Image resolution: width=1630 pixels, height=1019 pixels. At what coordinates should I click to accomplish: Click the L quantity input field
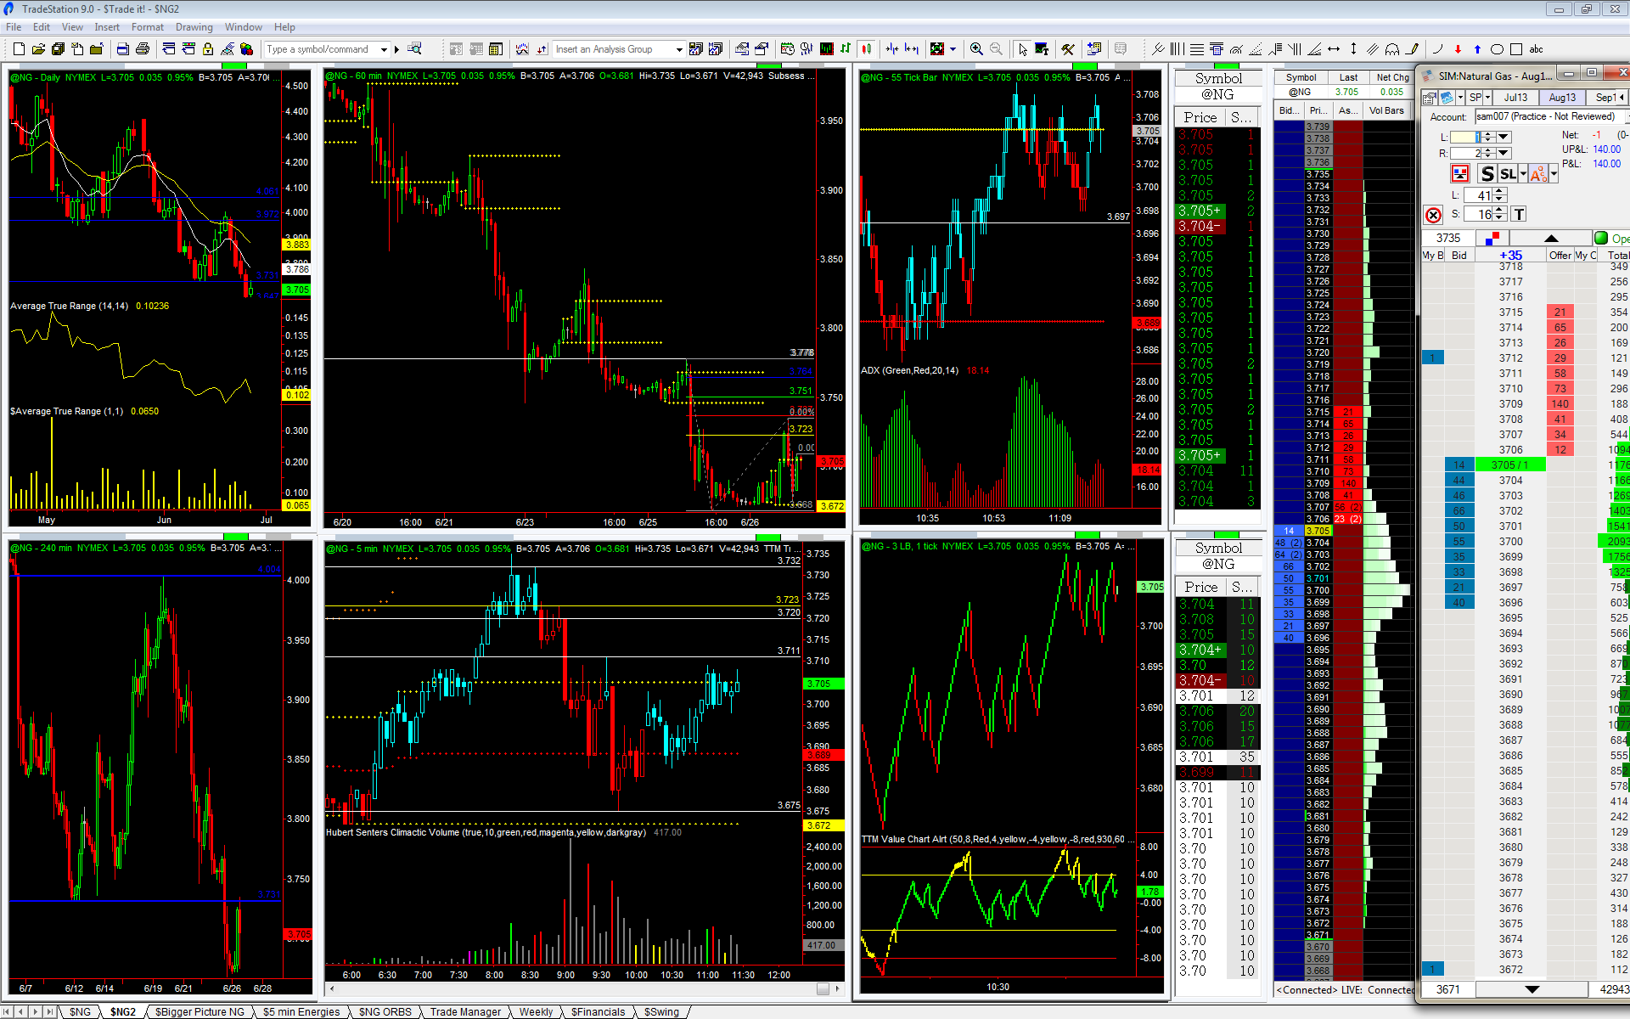(x=1464, y=137)
